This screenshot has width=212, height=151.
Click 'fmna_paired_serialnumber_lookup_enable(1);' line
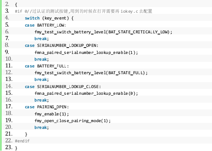pyautogui.click(x=86, y=52)
